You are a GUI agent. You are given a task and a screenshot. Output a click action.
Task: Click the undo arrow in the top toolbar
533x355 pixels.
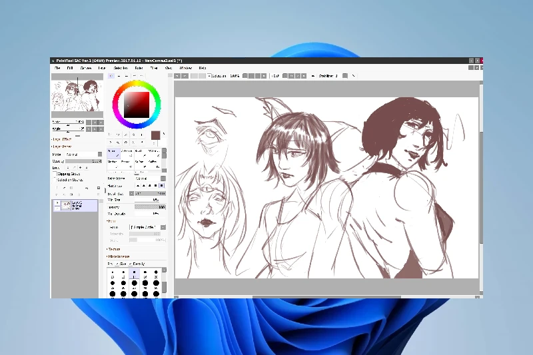[178, 76]
